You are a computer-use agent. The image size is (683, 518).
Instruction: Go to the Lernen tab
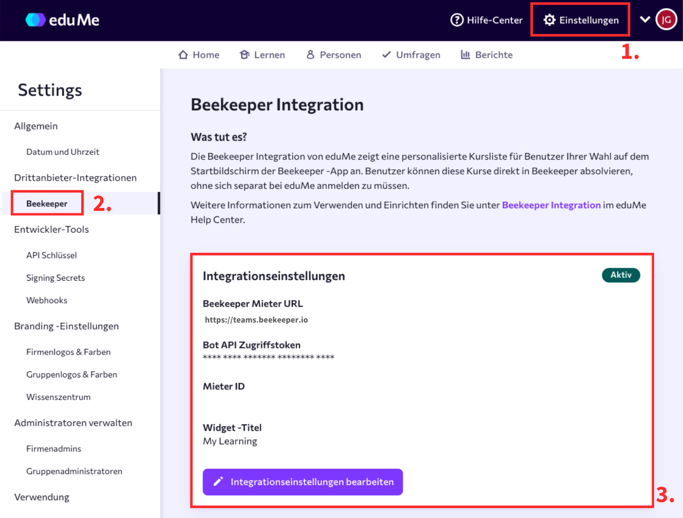pyautogui.click(x=262, y=55)
